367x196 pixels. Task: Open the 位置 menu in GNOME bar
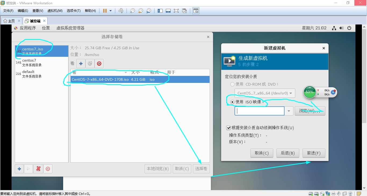coord(46,28)
